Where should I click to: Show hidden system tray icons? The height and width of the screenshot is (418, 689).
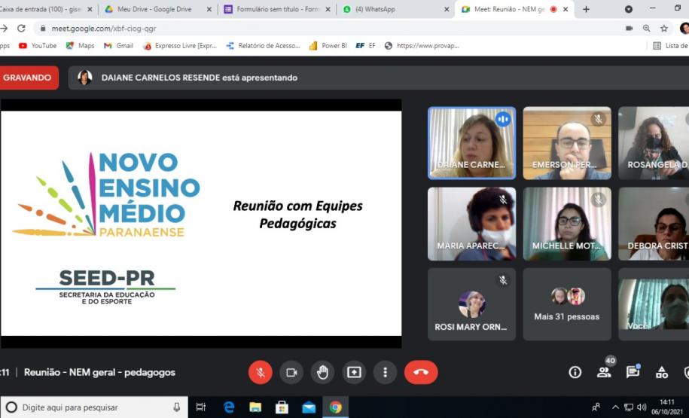(615, 407)
